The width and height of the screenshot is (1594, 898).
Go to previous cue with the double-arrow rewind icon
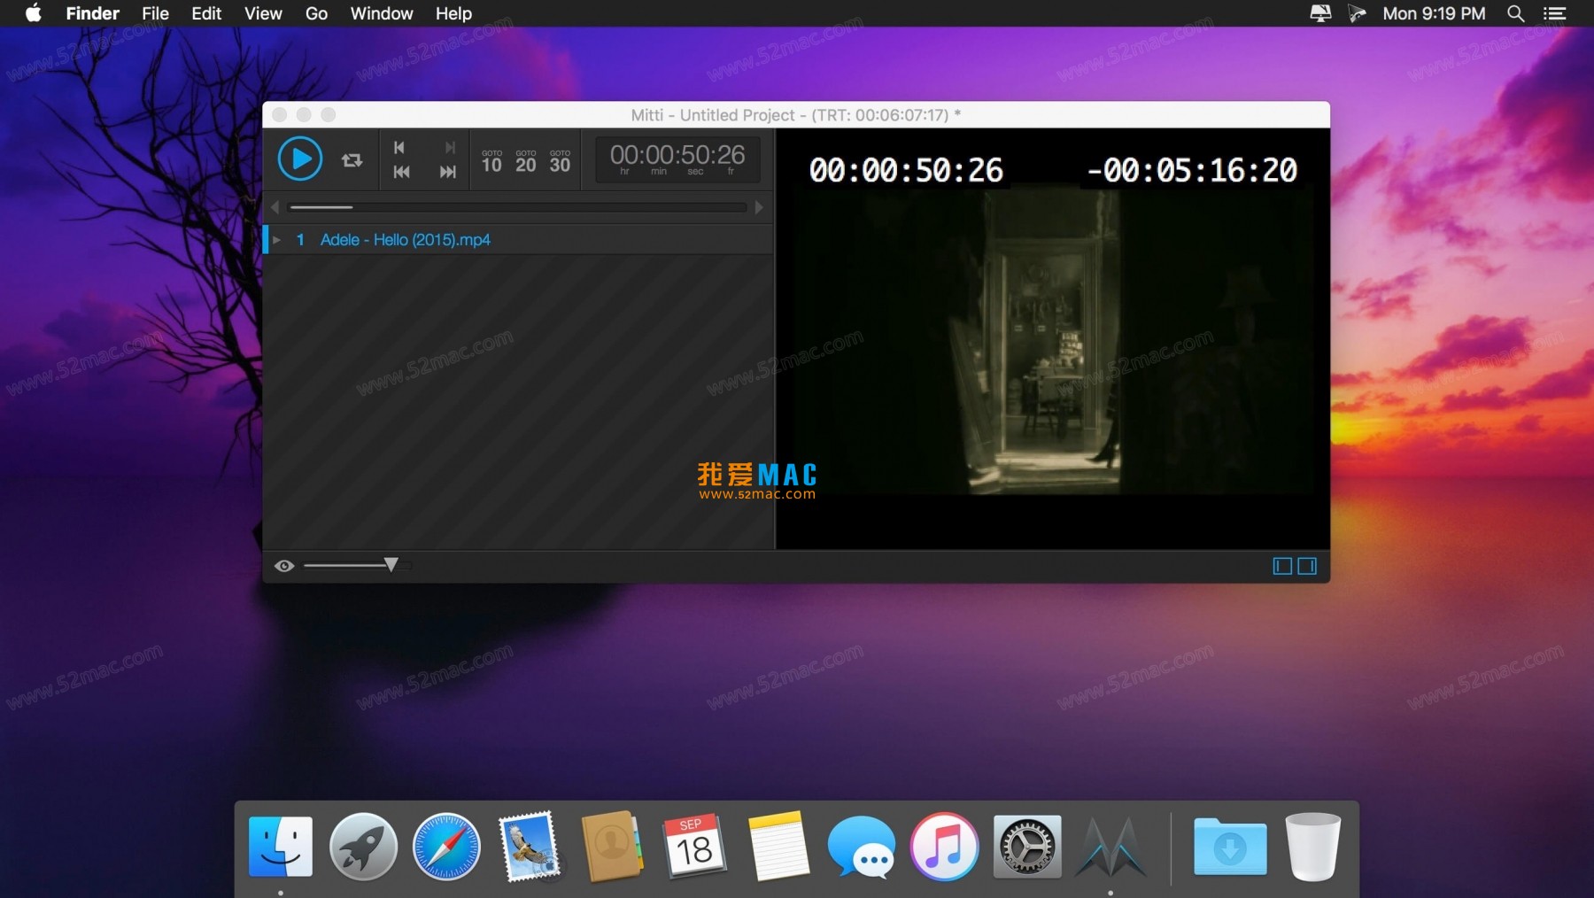point(401,172)
